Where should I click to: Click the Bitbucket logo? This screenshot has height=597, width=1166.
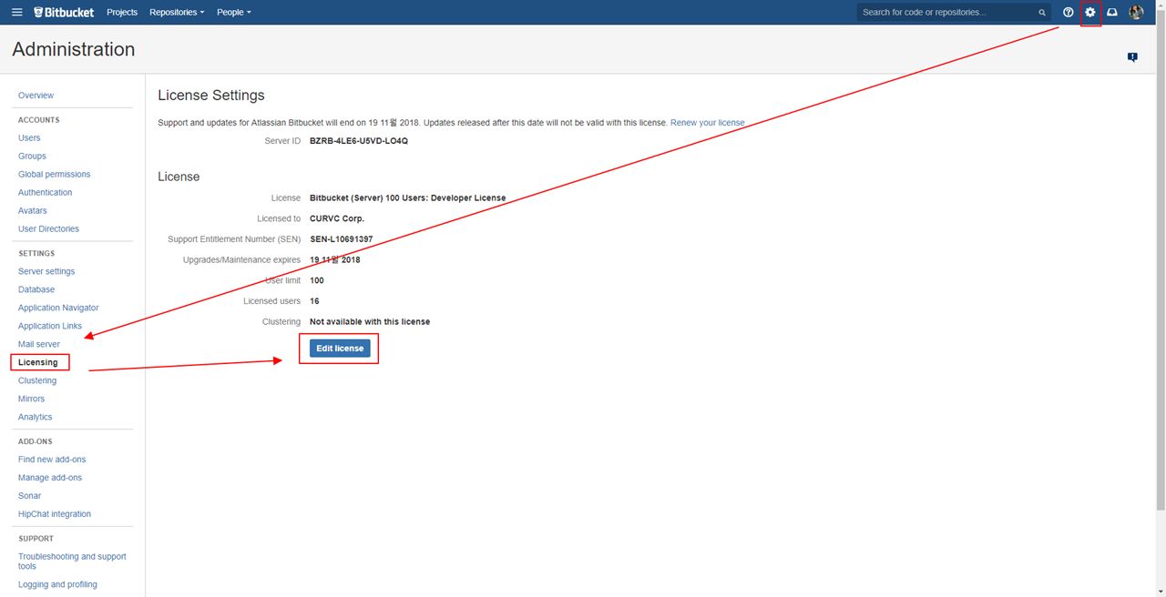pos(64,13)
